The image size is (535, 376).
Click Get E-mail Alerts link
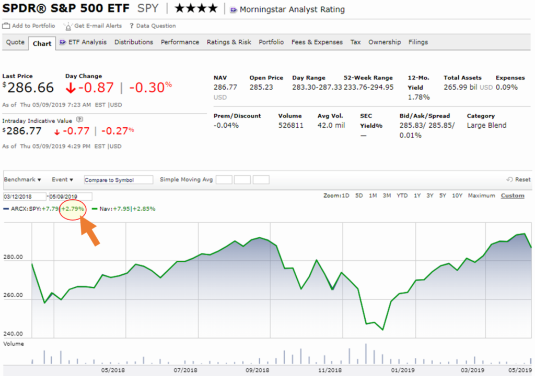[98, 26]
